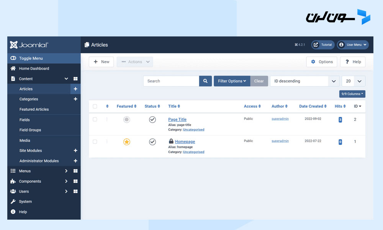The image size is (383, 230).
Task: Check the select-all articles checkbox
Action: pyautogui.click(x=95, y=106)
